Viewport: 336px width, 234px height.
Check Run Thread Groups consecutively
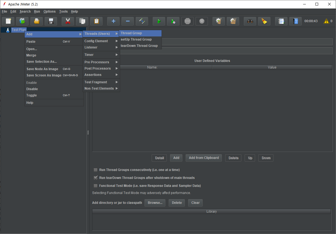(96, 170)
